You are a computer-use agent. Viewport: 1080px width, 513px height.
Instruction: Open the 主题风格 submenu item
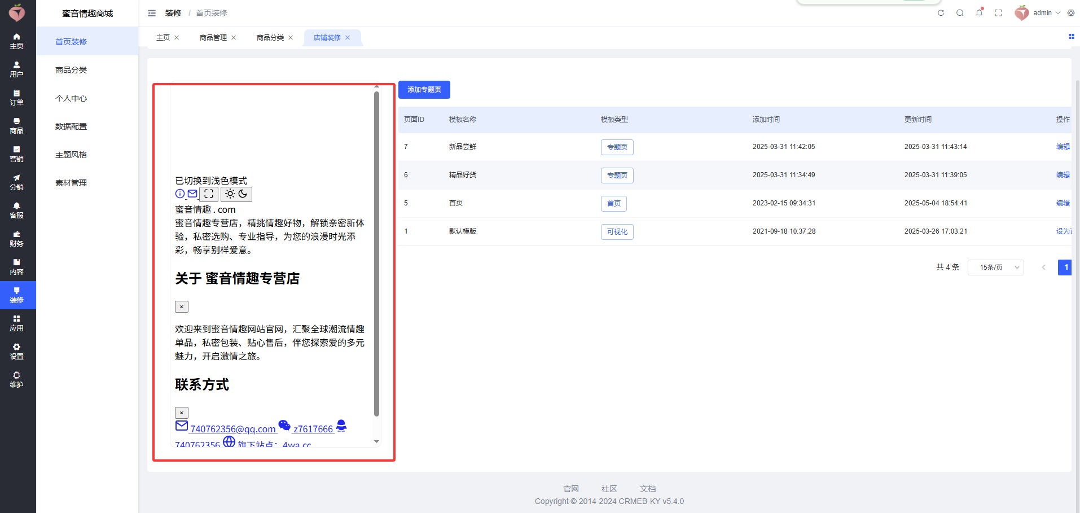tap(87, 155)
